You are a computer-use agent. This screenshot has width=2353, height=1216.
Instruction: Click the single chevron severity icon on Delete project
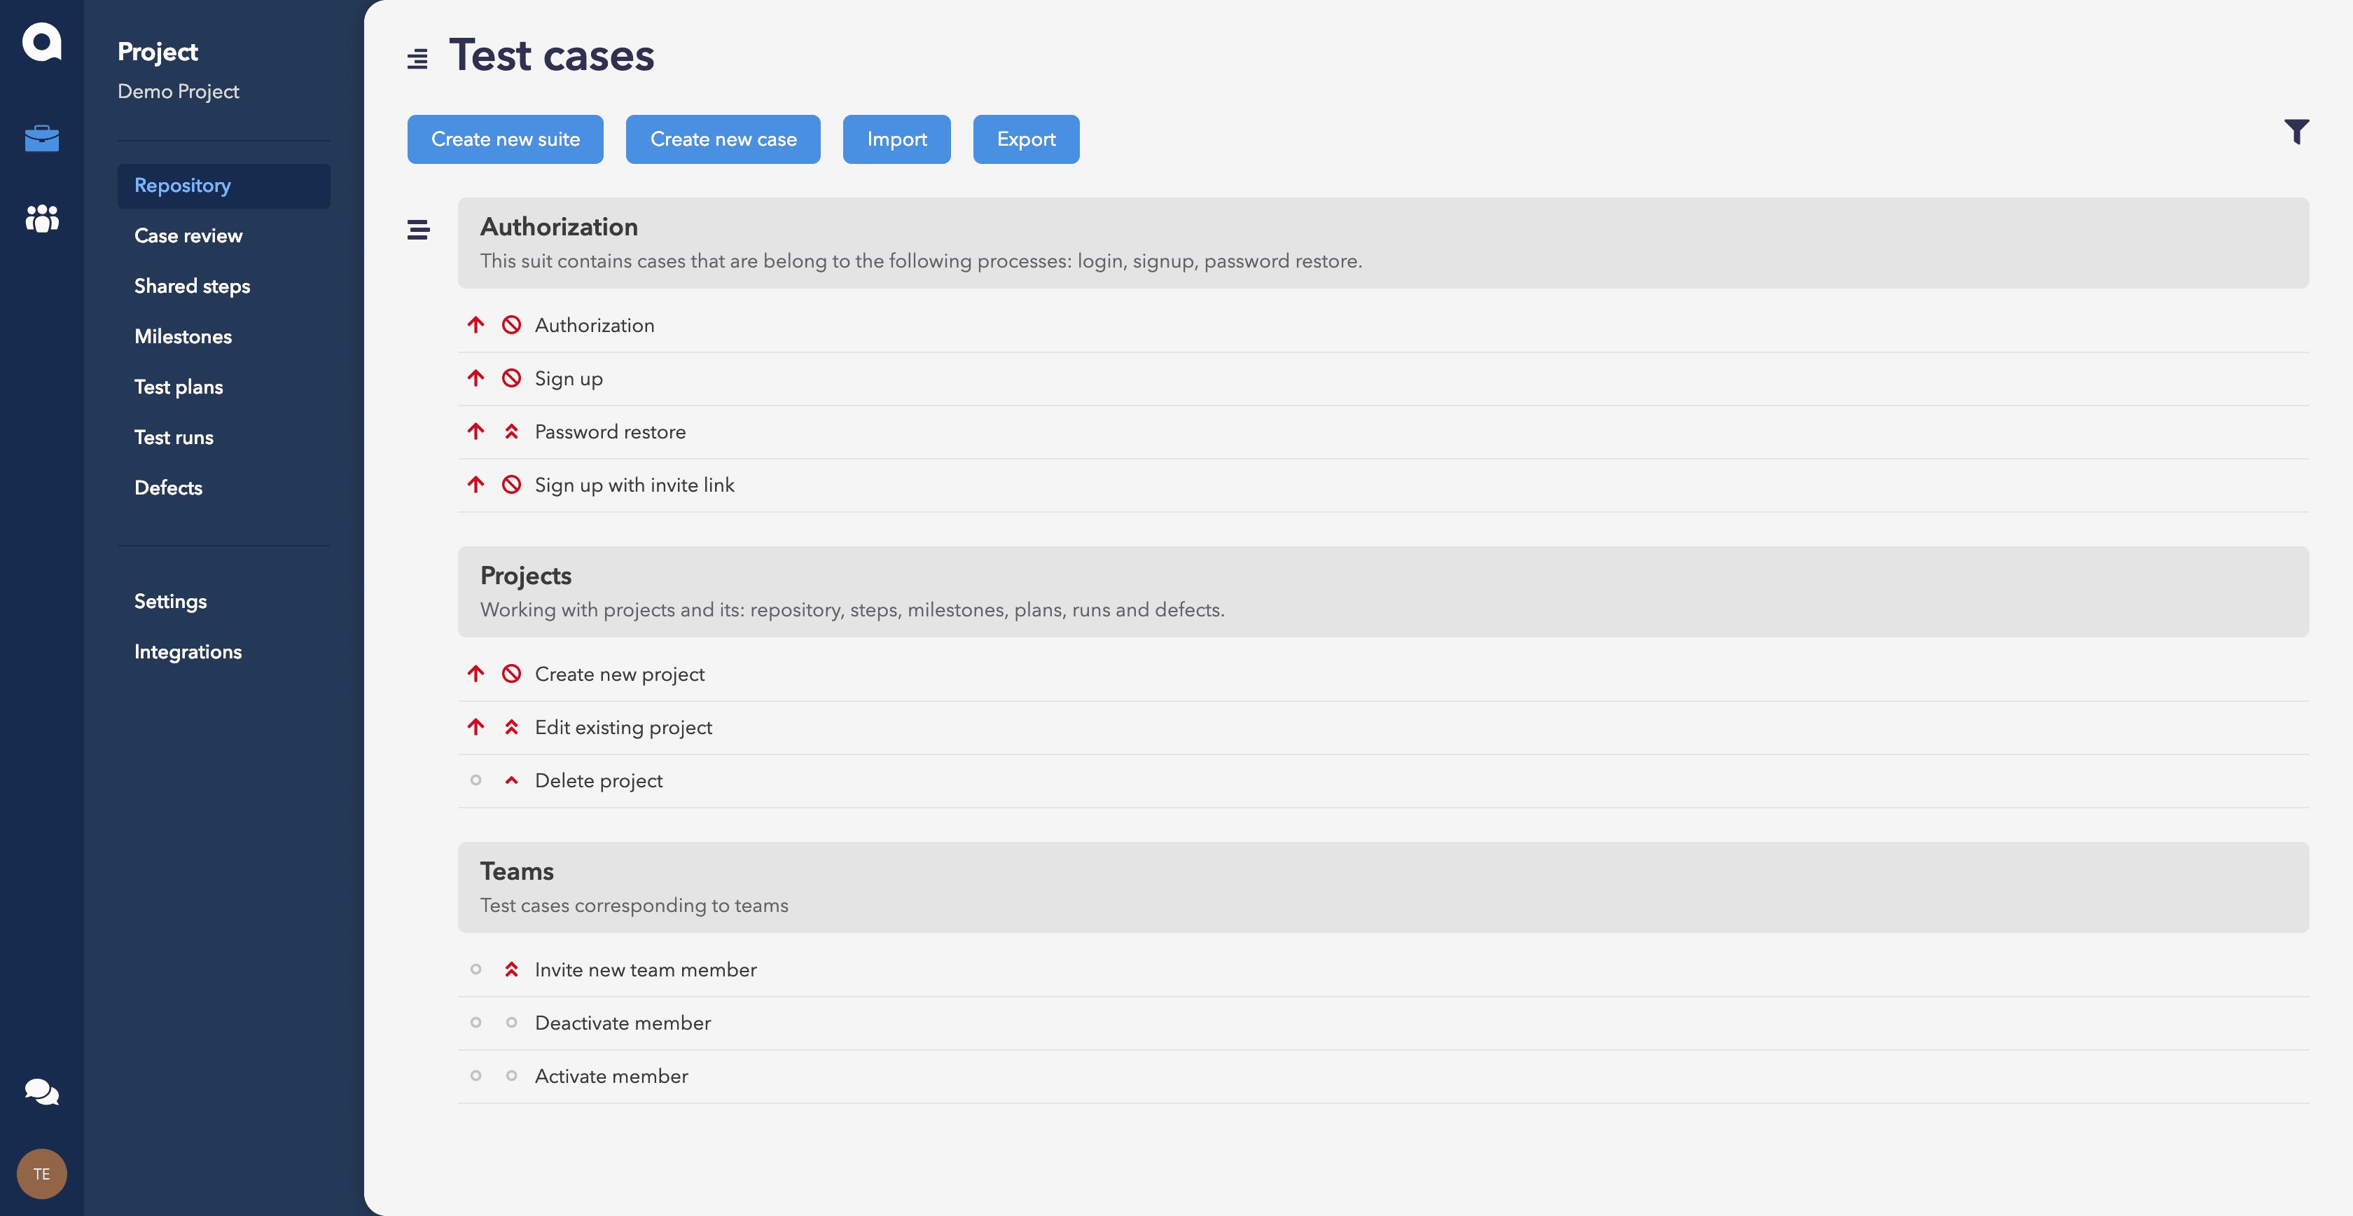[x=511, y=780]
